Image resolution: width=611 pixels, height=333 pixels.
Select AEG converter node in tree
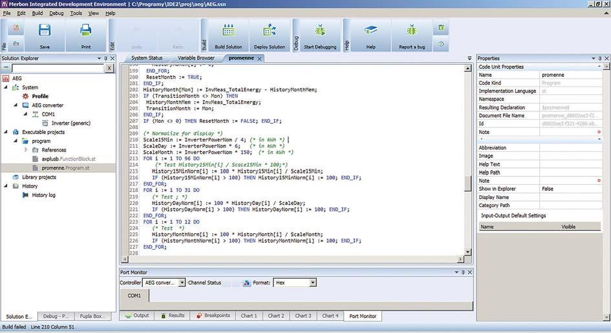(47, 105)
